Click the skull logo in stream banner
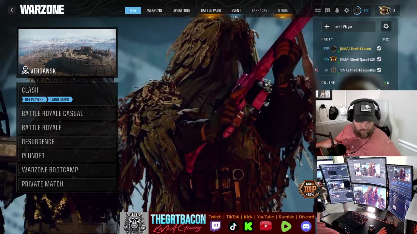The image size is (417, 234). coord(134,223)
